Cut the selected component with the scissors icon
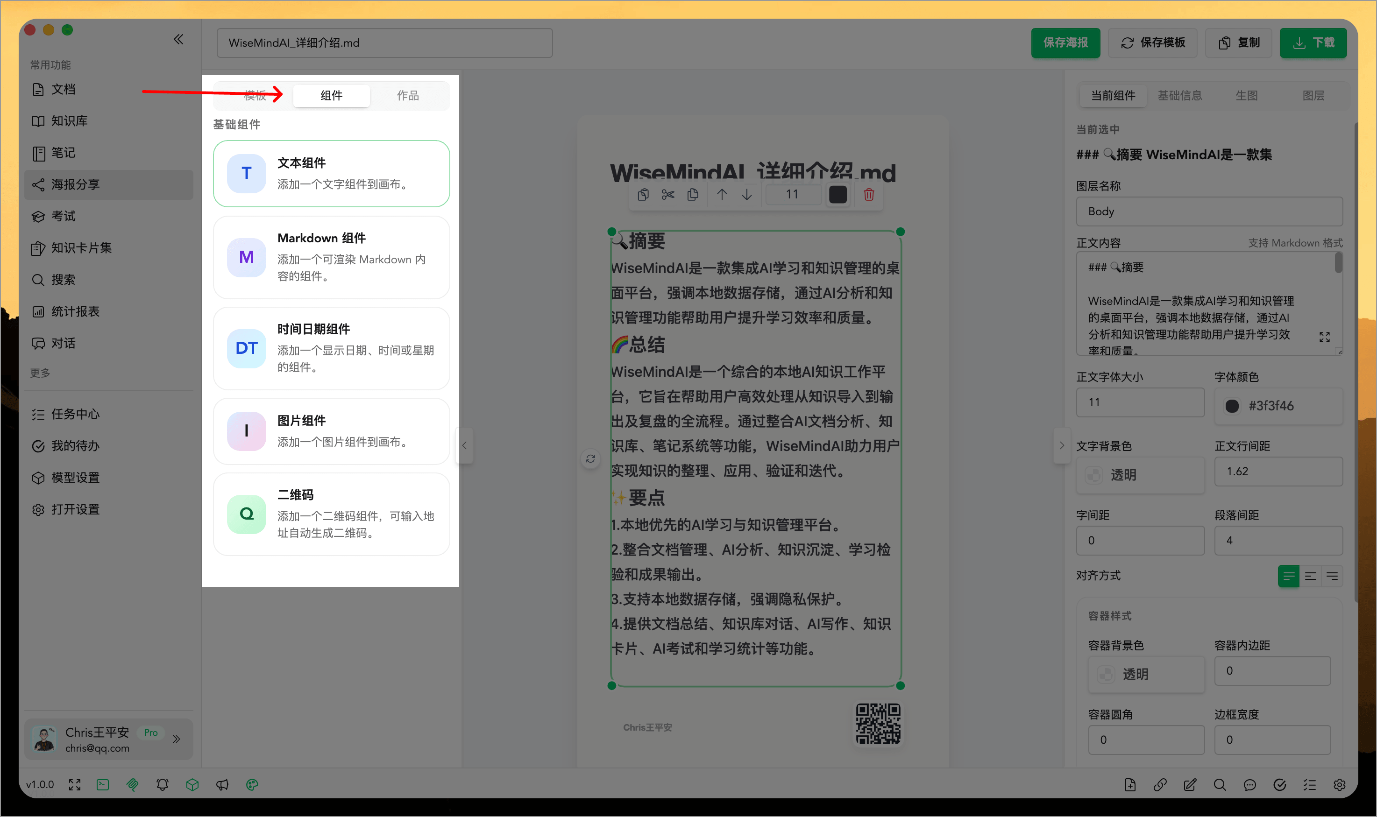 click(667, 194)
